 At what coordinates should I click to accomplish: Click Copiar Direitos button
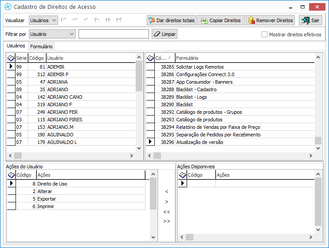click(221, 20)
